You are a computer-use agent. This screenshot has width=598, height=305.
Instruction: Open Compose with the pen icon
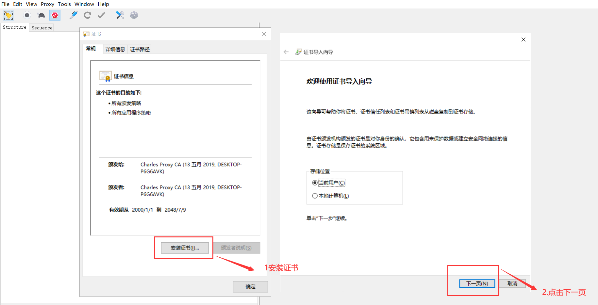pos(74,15)
